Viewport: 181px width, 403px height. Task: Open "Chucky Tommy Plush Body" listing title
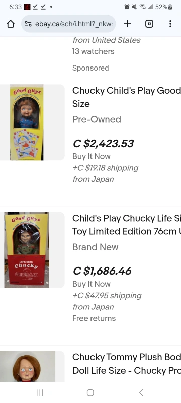(x=127, y=364)
